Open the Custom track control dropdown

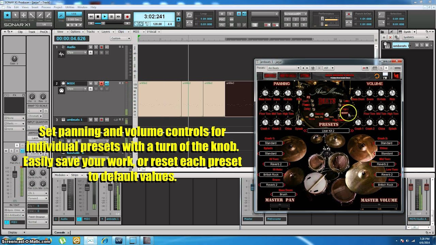pos(121,38)
